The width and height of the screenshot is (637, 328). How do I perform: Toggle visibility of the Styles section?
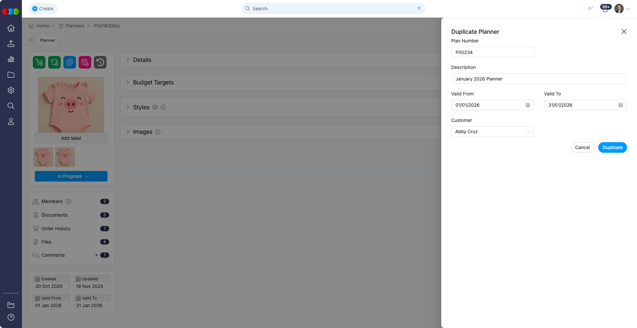coord(155,107)
